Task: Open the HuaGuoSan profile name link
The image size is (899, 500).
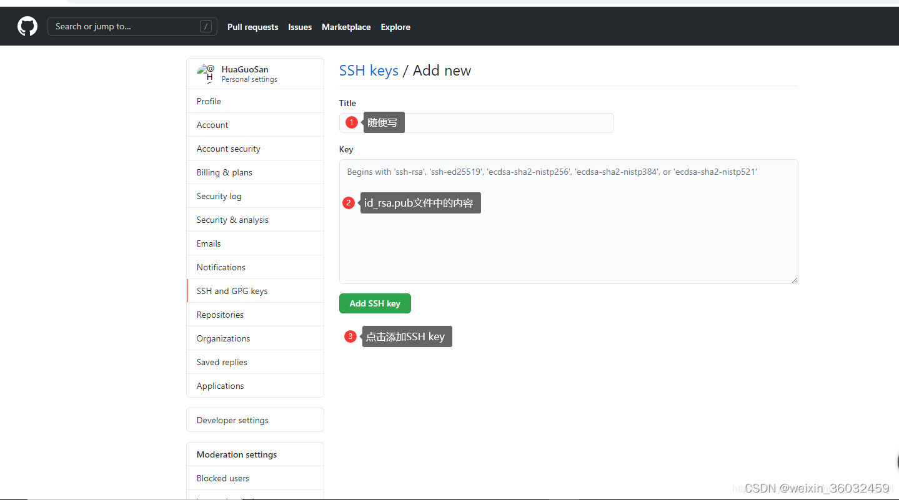Action: pyautogui.click(x=245, y=69)
